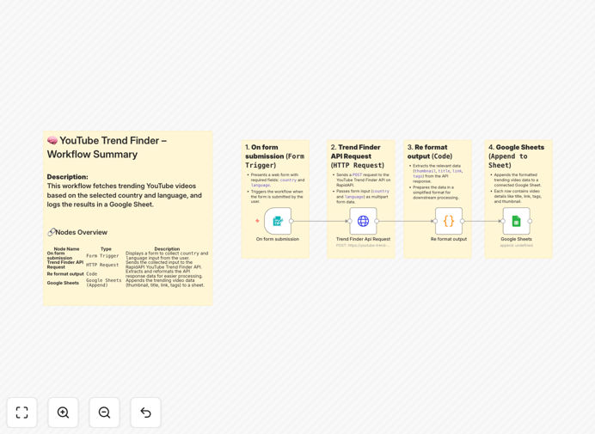Click the 'On form submission' node label
The width and height of the screenshot is (595, 434).
[x=278, y=239]
